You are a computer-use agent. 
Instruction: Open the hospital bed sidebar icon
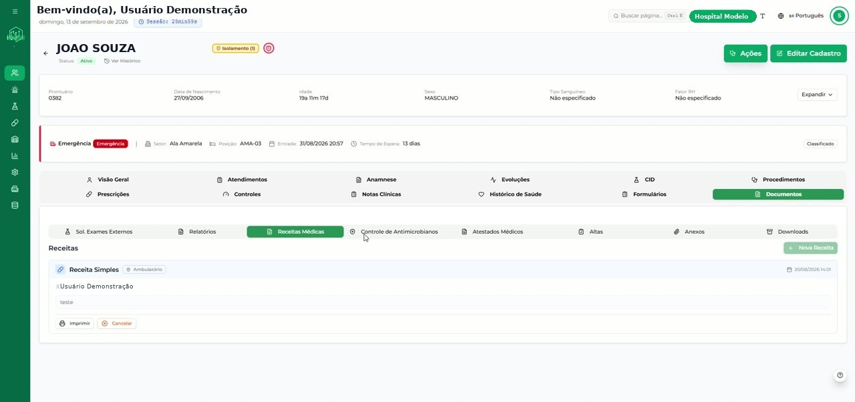(15, 189)
